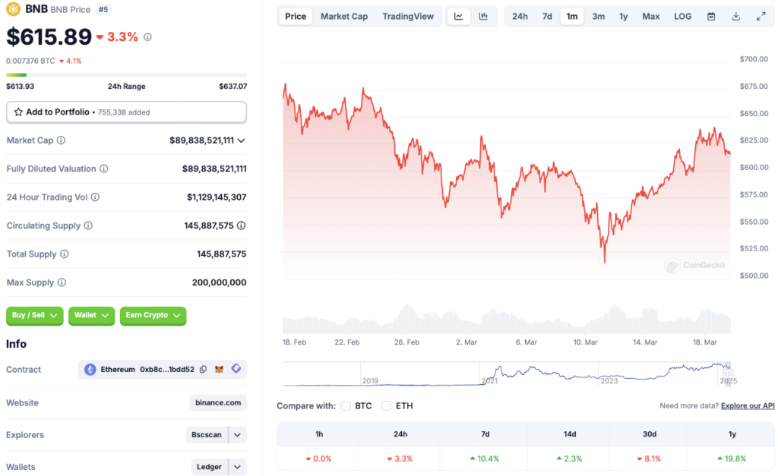Viewport: 778px width, 476px height.
Task: Add BNB contract to MetaMask
Action: (x=219, y=370)
